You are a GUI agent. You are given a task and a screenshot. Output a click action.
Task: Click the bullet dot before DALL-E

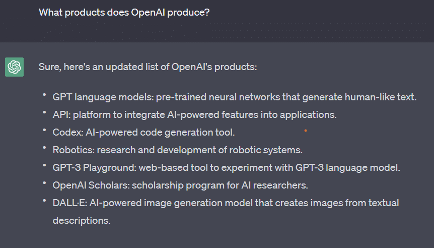[44, 201]
